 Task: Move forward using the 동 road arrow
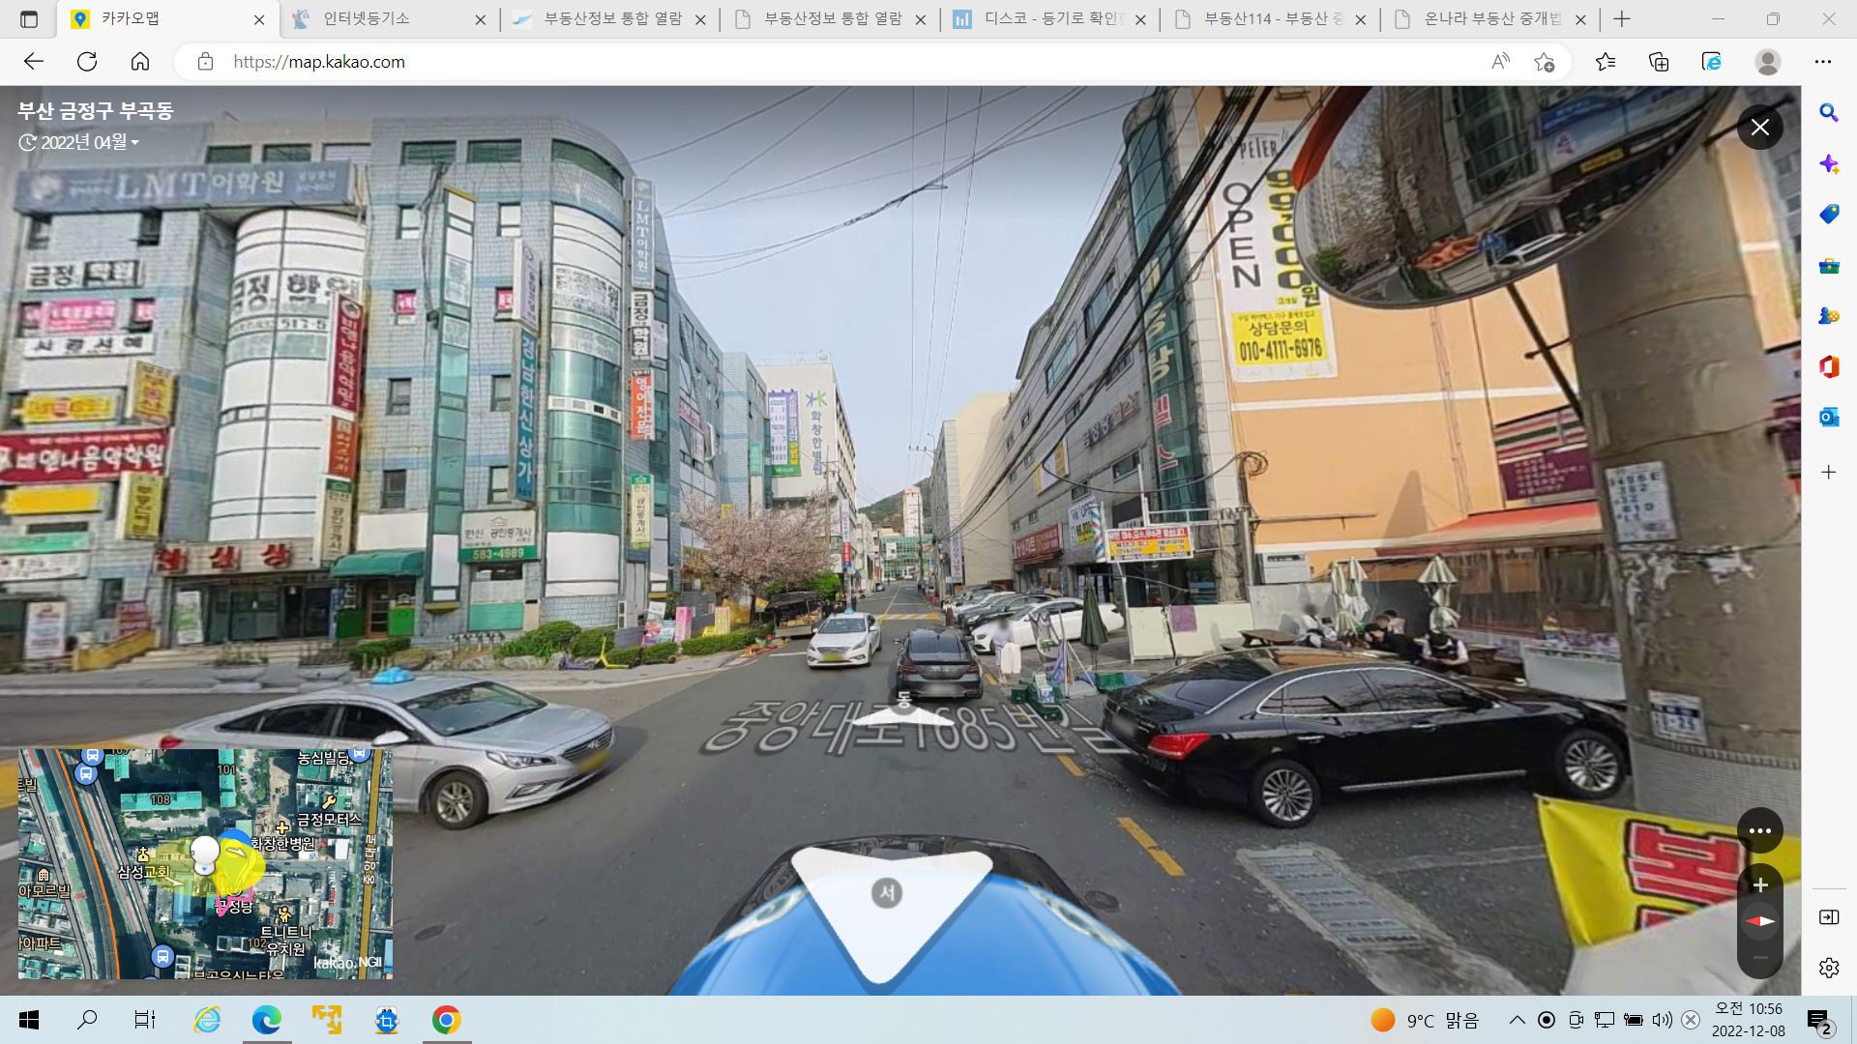[x=904, y=709]
